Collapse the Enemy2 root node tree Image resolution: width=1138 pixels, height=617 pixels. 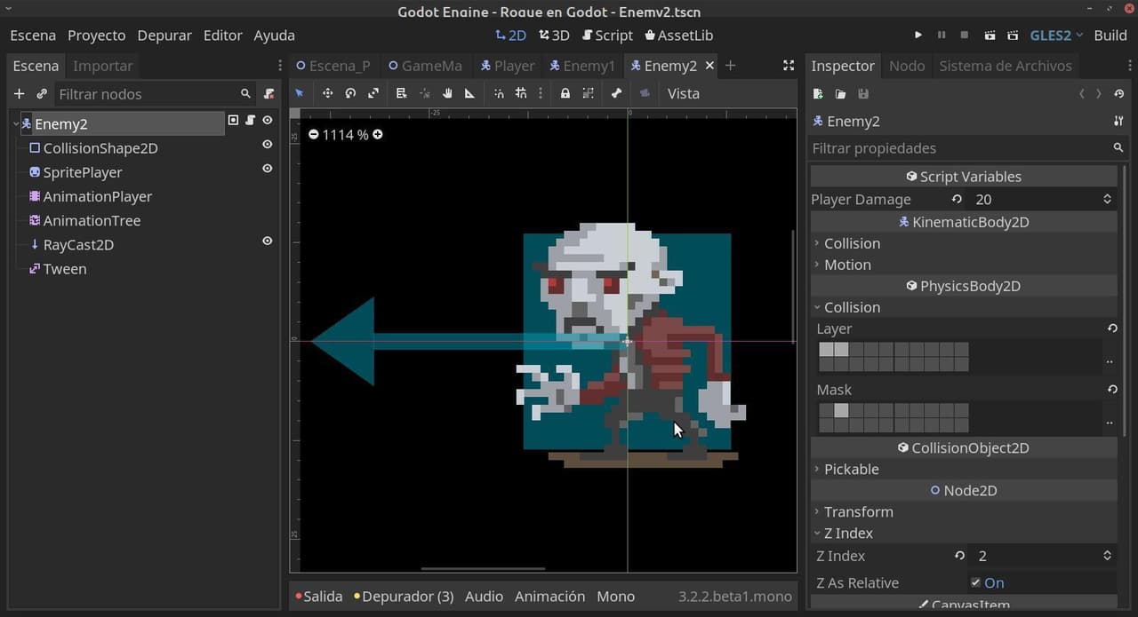16,124
